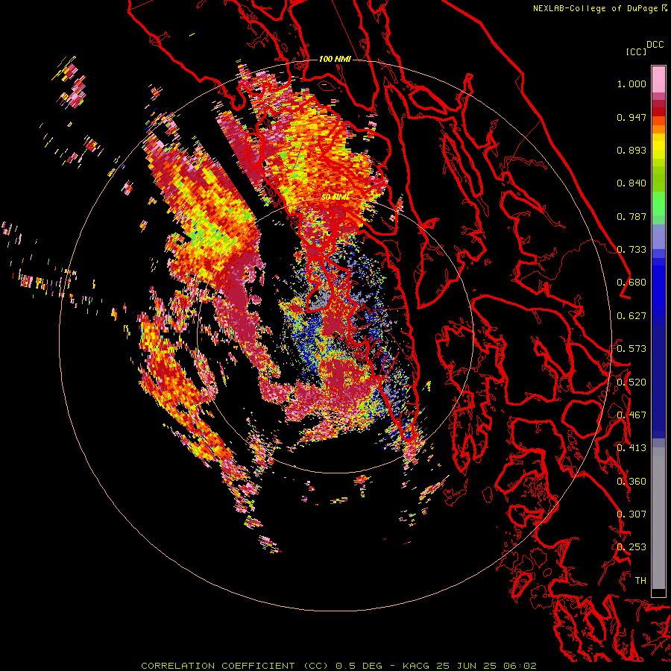Select the 0.840 color scale value
Image resolution: width=671 pixels, height=671 pixels.
(x=631, y=183)
